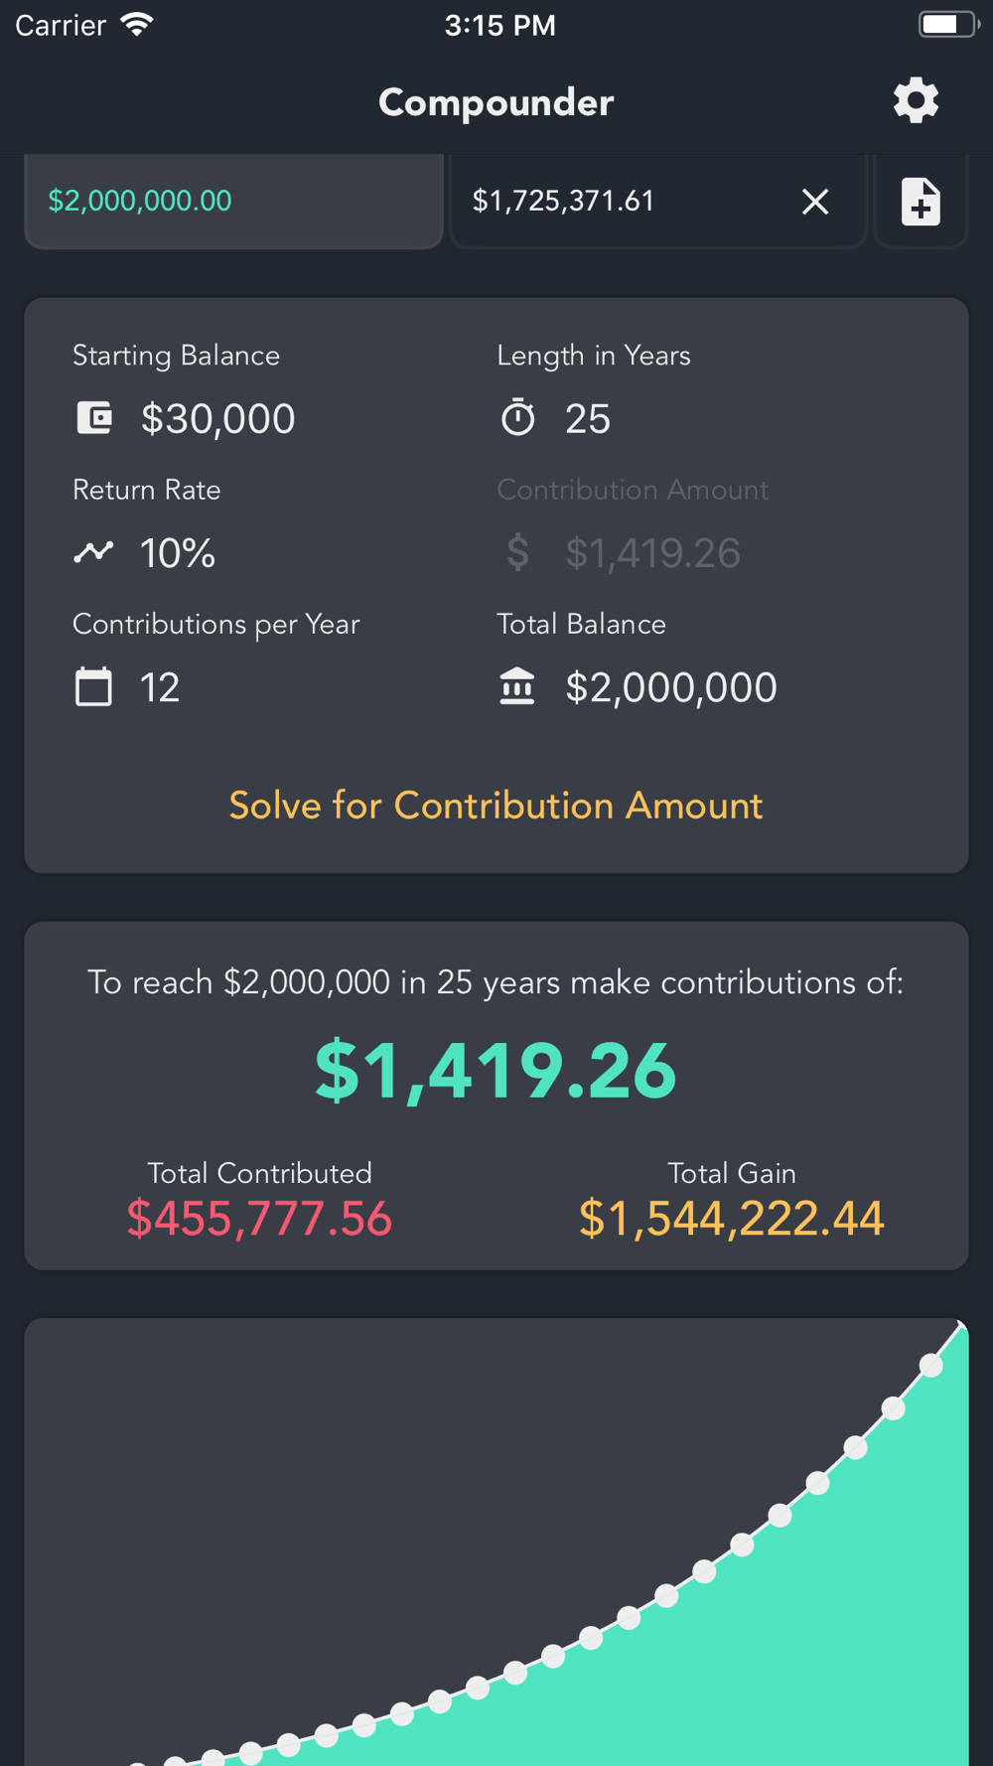Tap the bank icon beside Total Balance

pyautogui.click(x=517, y=686)
